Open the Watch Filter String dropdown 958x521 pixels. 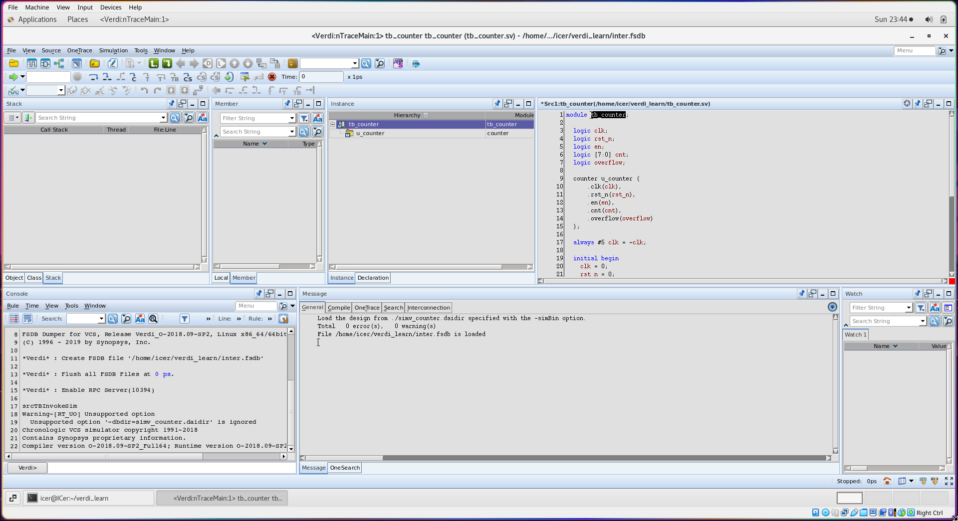(909, 308)
